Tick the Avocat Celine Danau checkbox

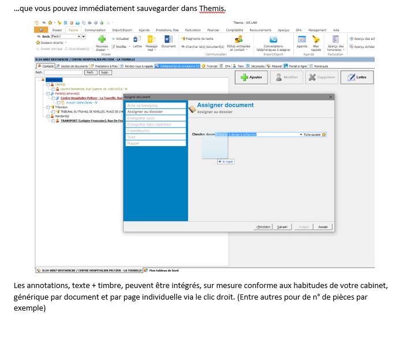(x=58, y=103)
